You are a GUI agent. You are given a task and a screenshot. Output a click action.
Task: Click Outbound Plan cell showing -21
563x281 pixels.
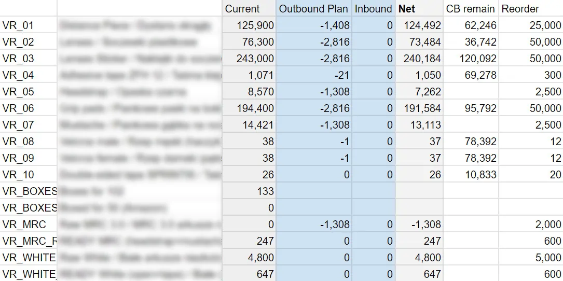[x=313, y=75]
